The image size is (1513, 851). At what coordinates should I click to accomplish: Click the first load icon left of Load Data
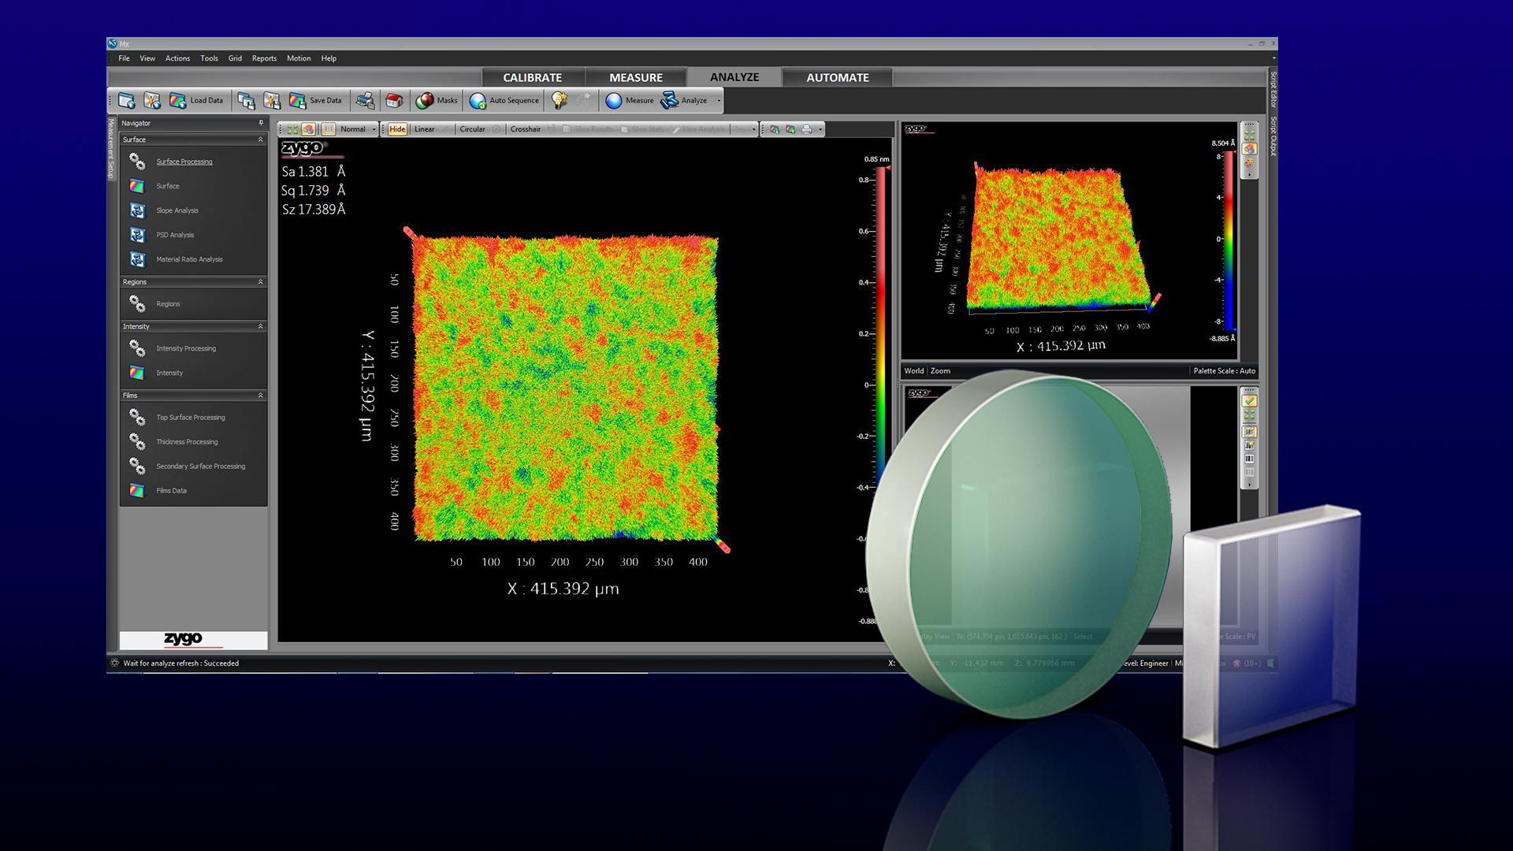[x=126, y=100]
